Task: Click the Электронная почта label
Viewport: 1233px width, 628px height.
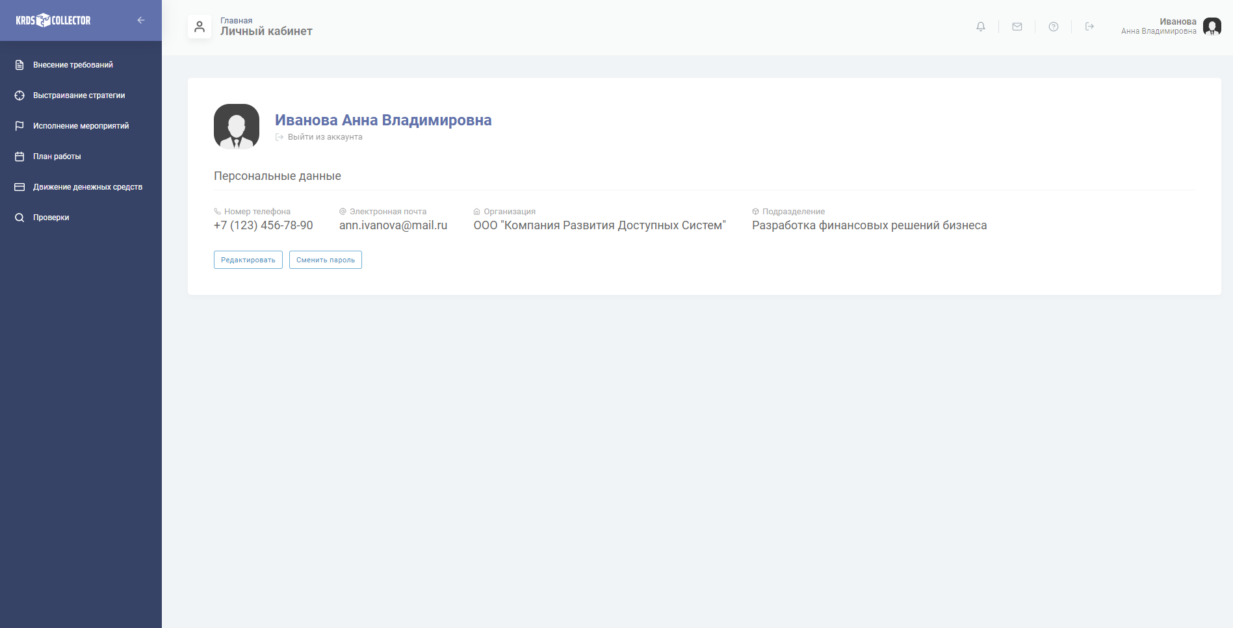Action: pos(388,212)
